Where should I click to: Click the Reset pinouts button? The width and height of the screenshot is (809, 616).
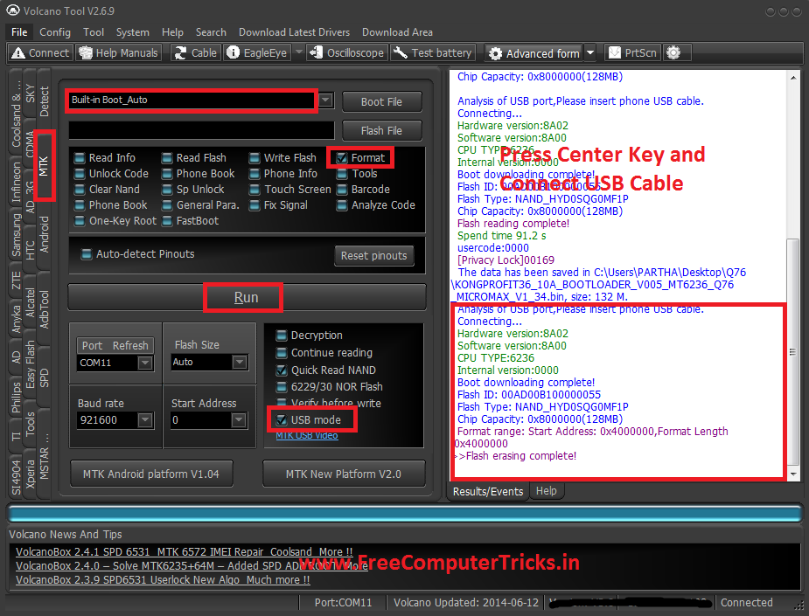374,256
